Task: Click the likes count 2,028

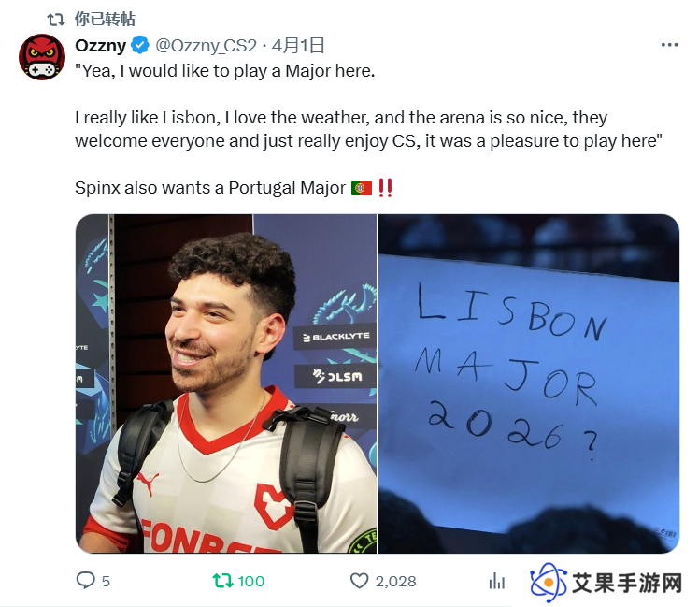Action: (395, 581)
